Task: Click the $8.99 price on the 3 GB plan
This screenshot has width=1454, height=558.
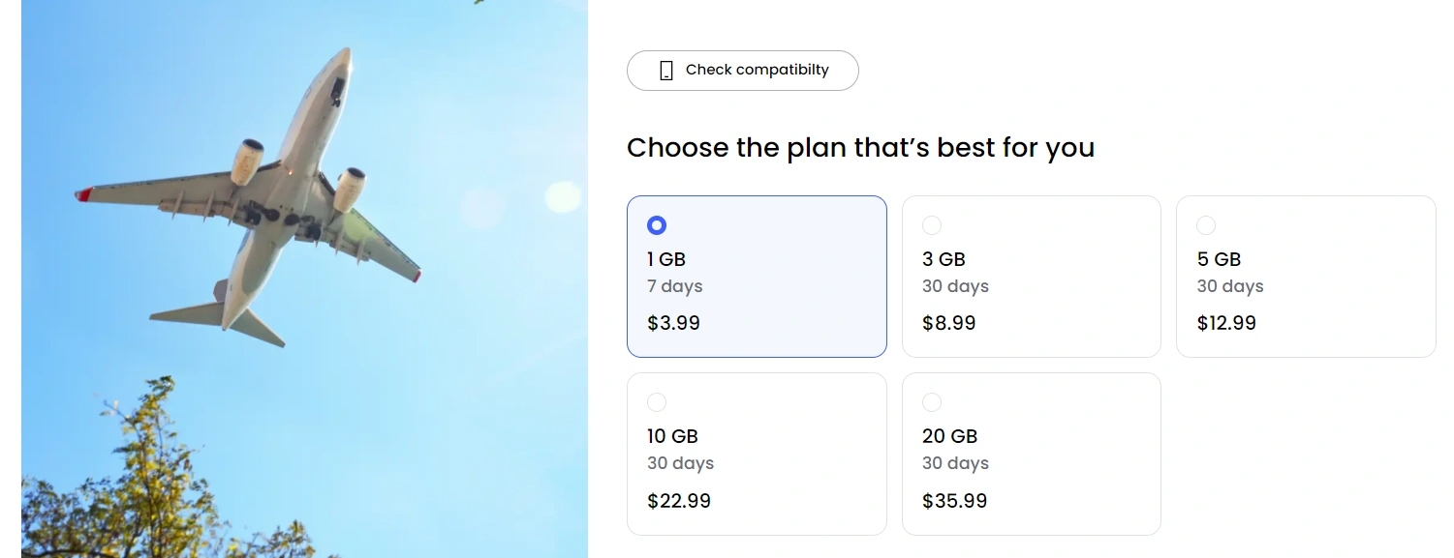Action: (948, 323)
